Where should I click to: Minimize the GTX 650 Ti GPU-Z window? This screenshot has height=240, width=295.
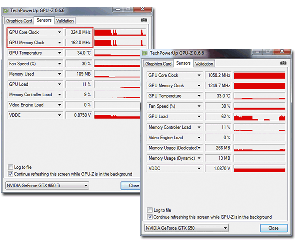(118, 9)
